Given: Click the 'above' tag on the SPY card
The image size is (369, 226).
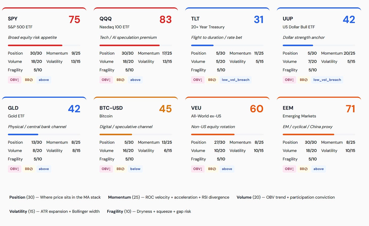Looking at the screenshot, I should pyautogui.click(x=44, y=80).
